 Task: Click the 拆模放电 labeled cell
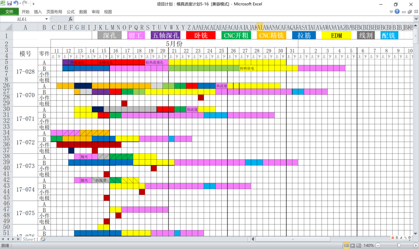247,68
